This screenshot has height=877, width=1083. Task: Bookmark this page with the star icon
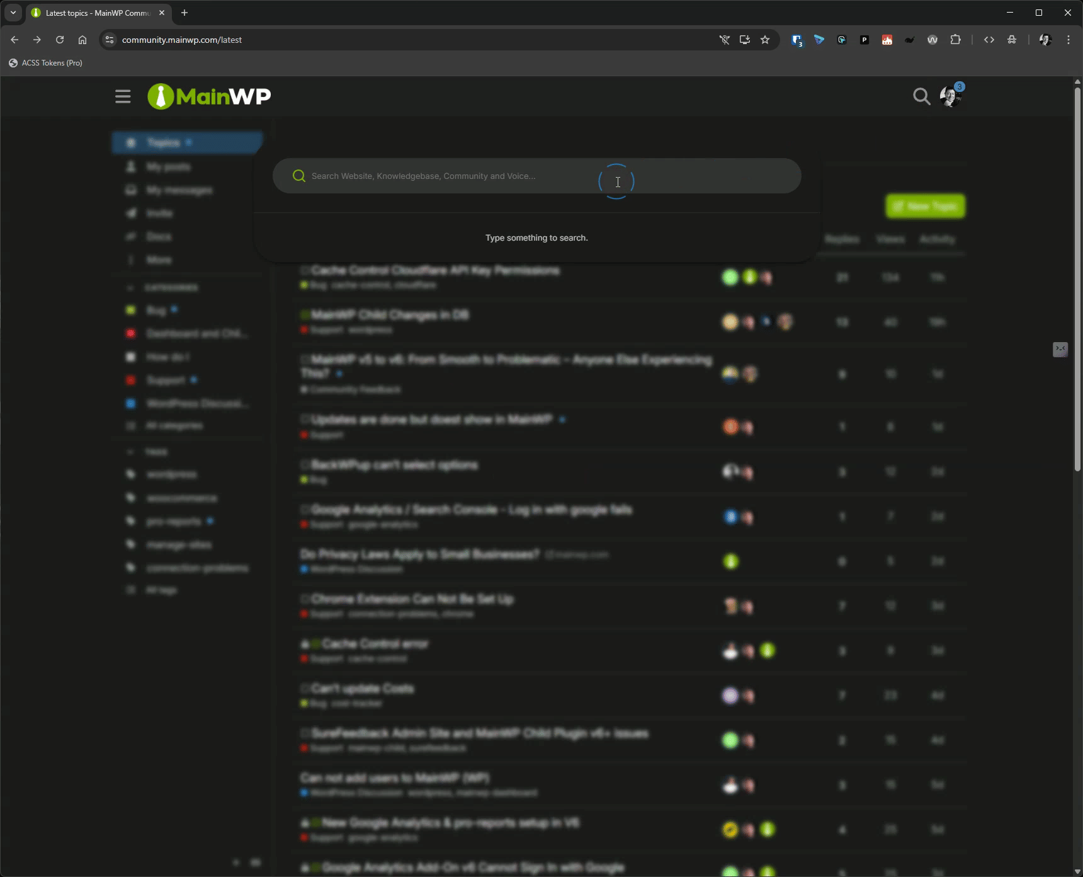pyautogui.click(x=765, y=40)
